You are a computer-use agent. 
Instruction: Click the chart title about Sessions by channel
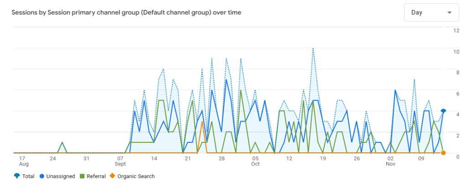(126, 13)
